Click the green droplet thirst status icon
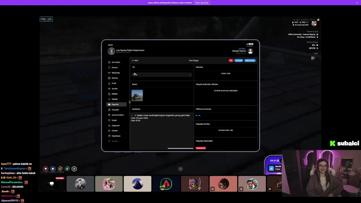 click(x=67, y=169)
